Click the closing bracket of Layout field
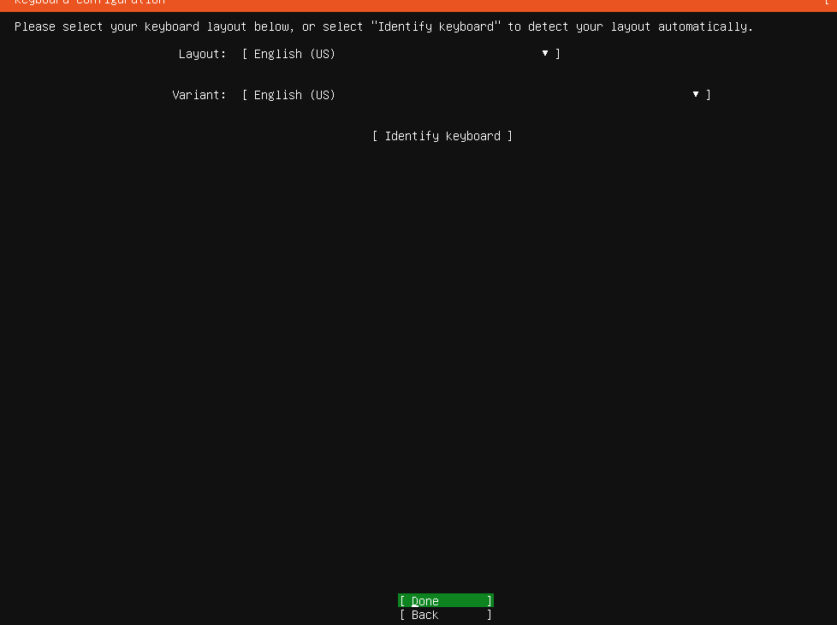Viewport: 837px width, 625px height. (x=558, y=54)
